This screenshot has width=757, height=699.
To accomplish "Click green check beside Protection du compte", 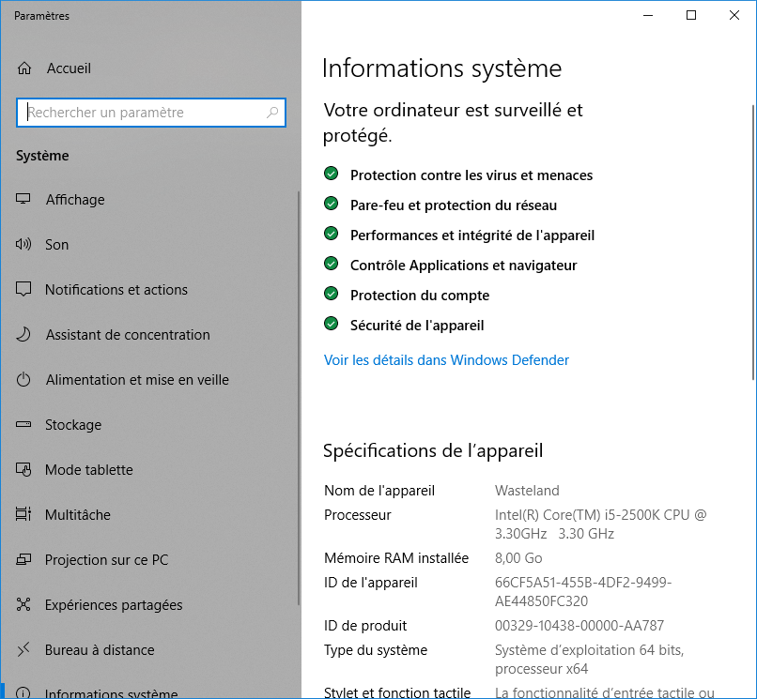I will tap(332, 294).
